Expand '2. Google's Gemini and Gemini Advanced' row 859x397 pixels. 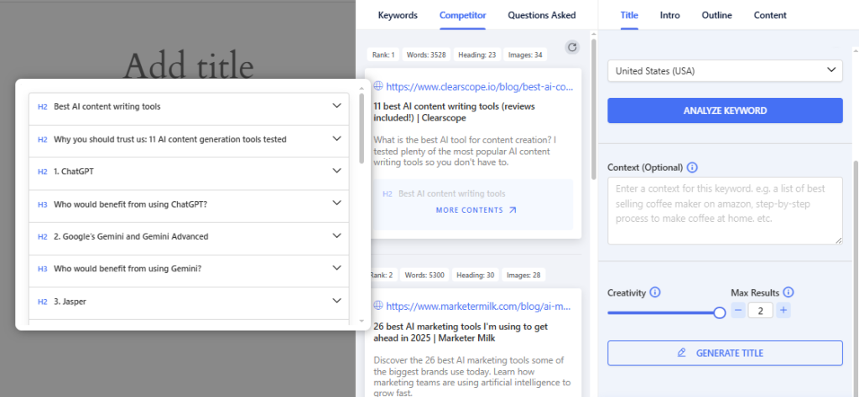click(189, 239)
